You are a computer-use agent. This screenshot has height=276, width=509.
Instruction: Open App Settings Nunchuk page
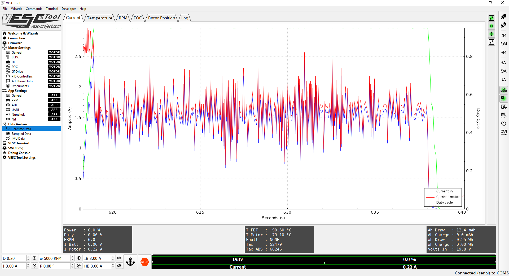point(18,115)
